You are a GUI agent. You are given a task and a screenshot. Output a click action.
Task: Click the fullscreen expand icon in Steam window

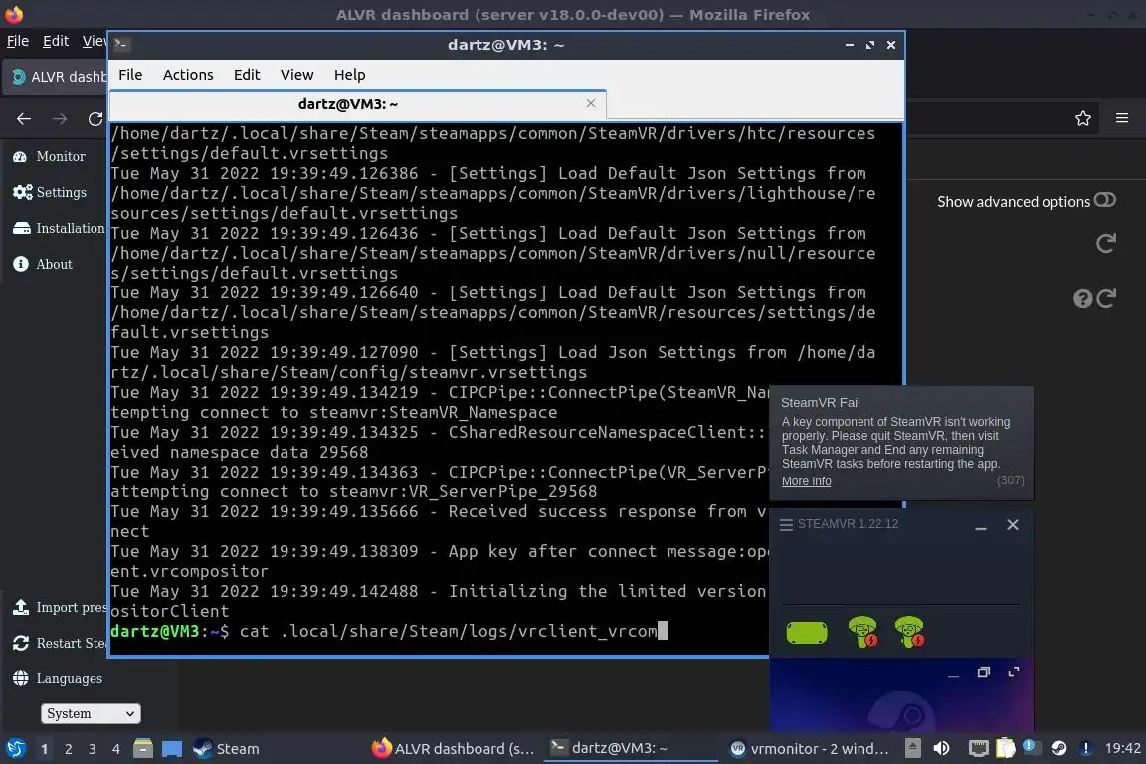click(1013, 671)
